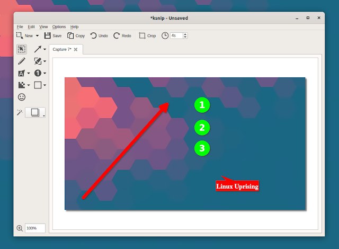Open the Options menu

point(59,27)
